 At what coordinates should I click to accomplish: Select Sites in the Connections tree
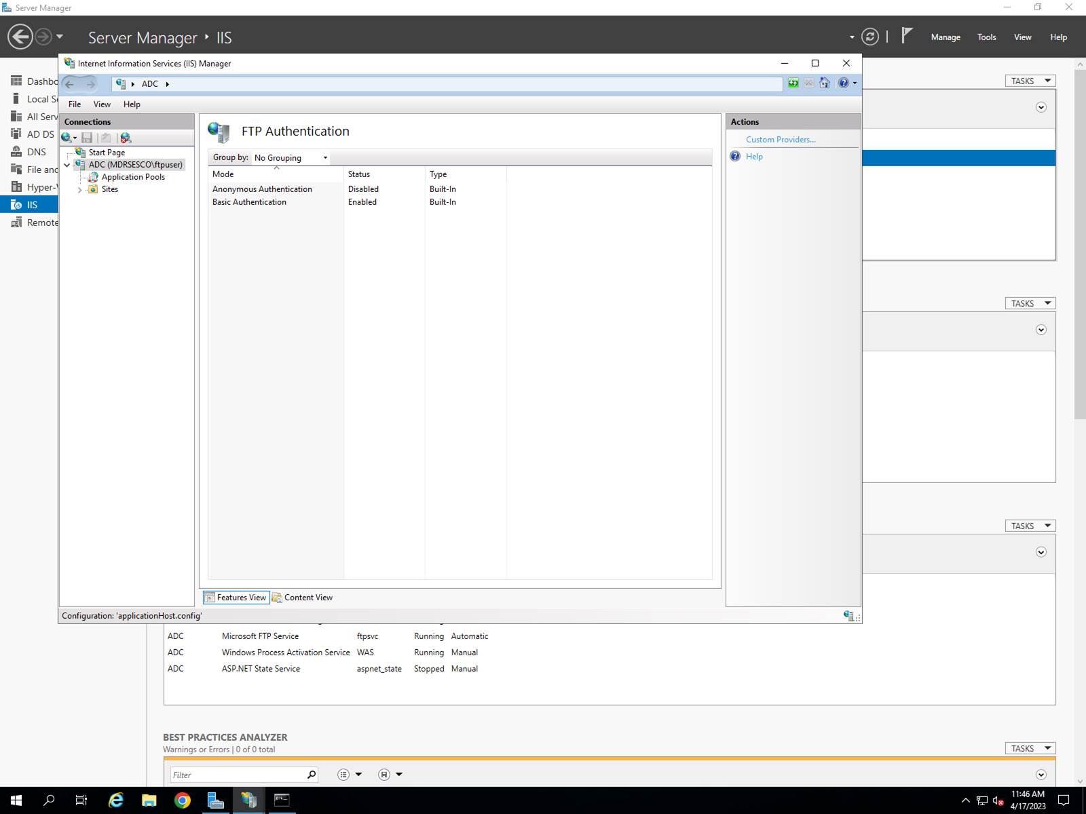pos(109,189)
